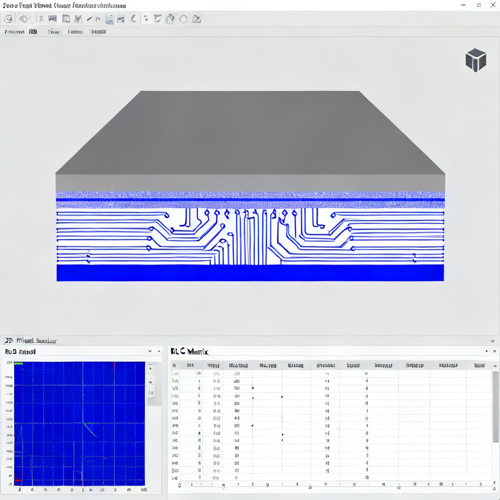Select the flag-shaped toolbar icon
Image resolution: width=500 pixels, height=500 pixels.
click(x=158, y=19)
